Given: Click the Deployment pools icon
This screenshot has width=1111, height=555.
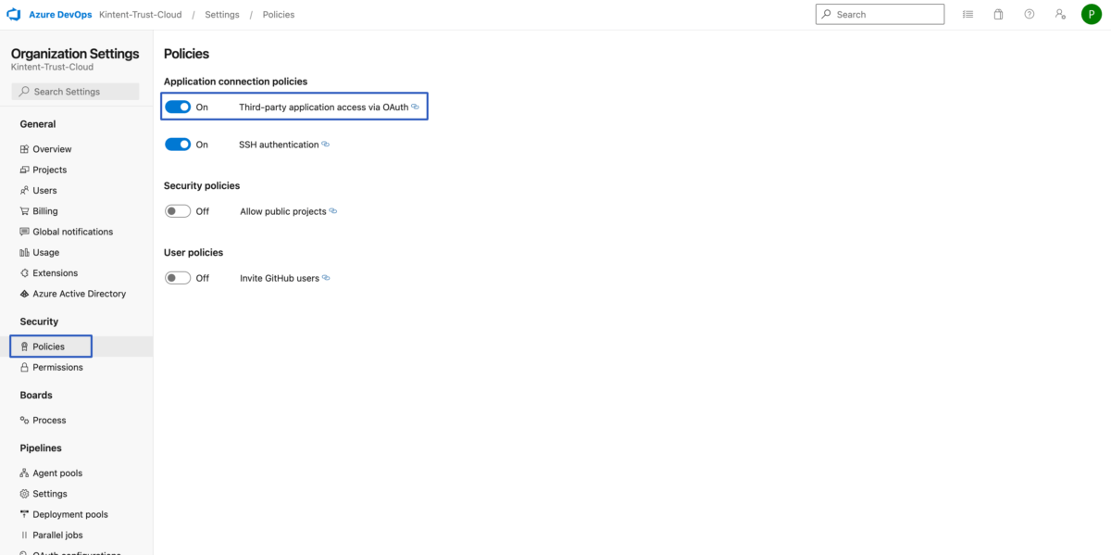Looking at the screenshot, I should coord(22,514).
